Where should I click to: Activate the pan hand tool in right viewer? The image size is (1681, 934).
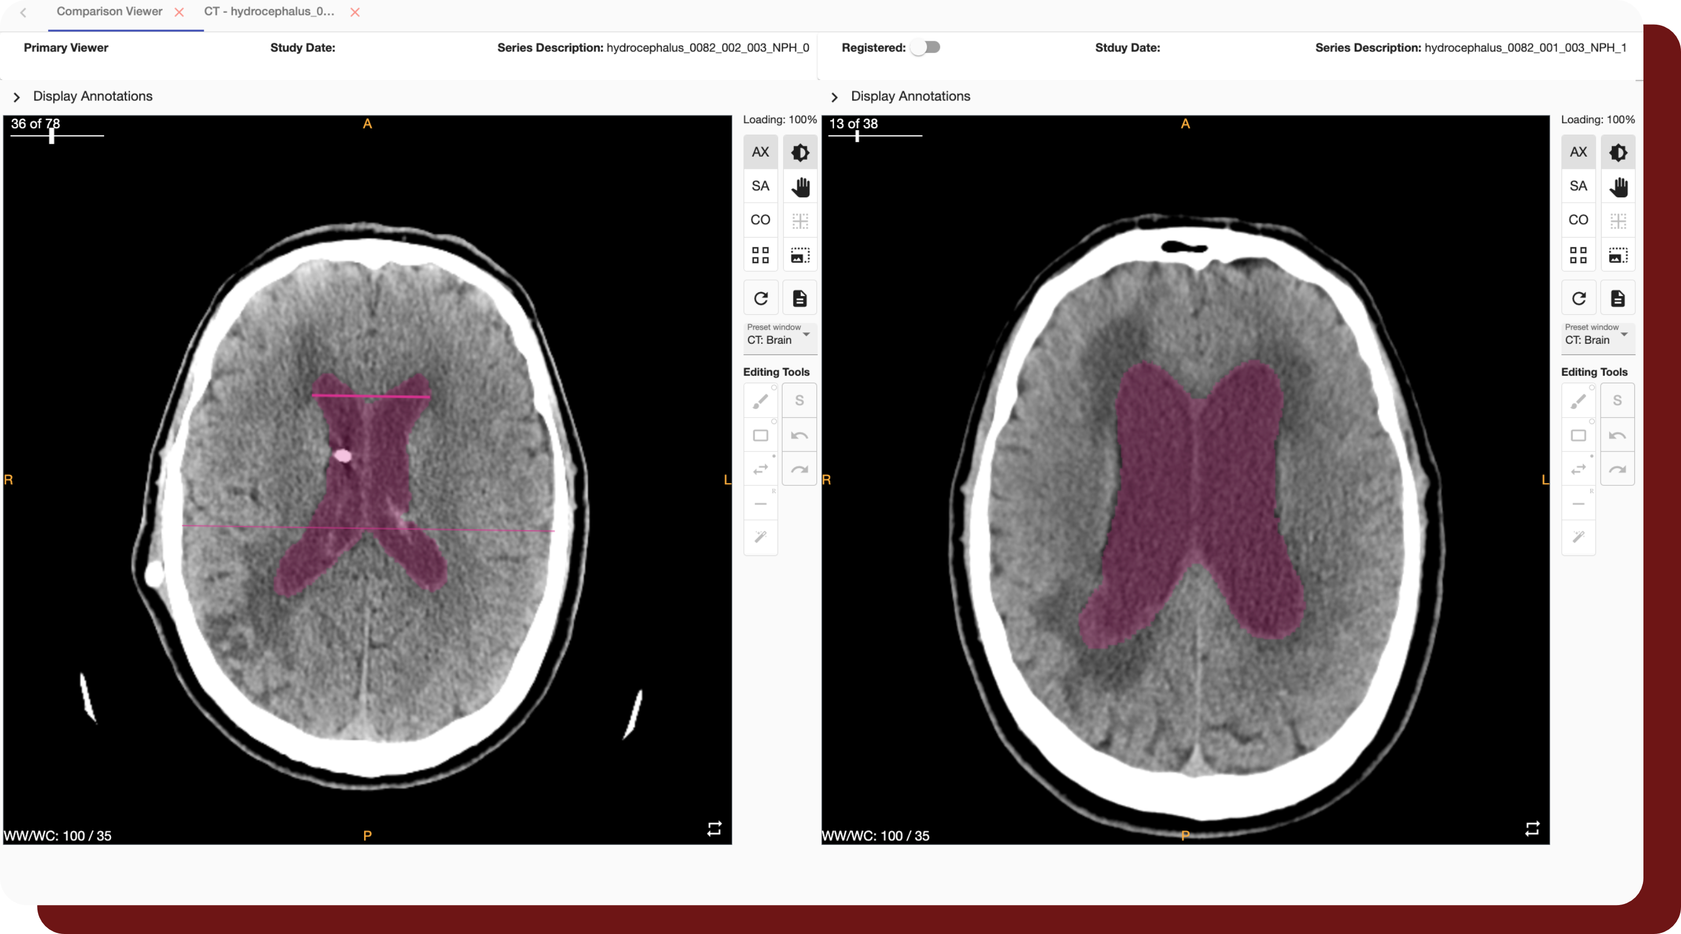pyautogui.click(x=1618, y=187)
